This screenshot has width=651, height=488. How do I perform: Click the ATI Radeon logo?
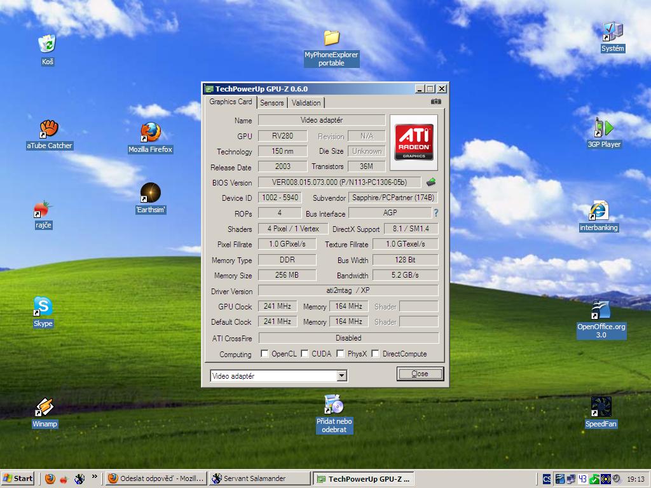pos(414,142)
